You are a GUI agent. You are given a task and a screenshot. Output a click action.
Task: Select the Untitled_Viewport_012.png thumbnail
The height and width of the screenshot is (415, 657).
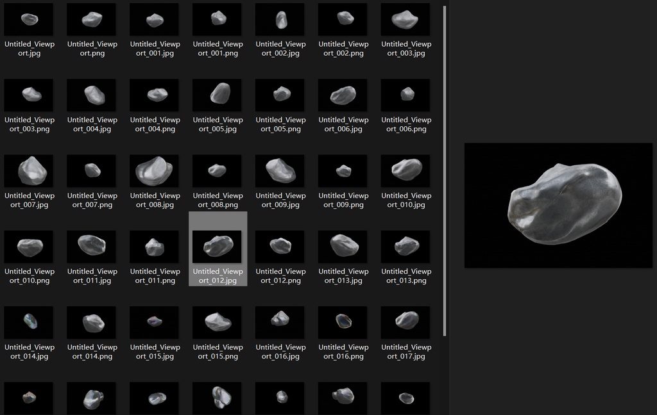click(280, 247)
